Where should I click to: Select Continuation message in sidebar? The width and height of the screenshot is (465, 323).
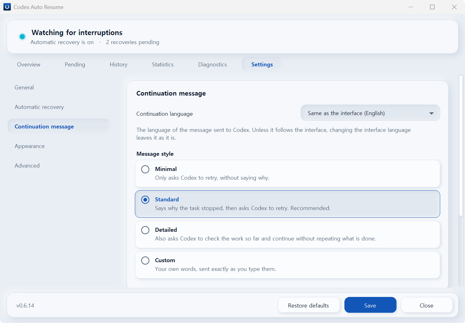[x=59, y=127]
